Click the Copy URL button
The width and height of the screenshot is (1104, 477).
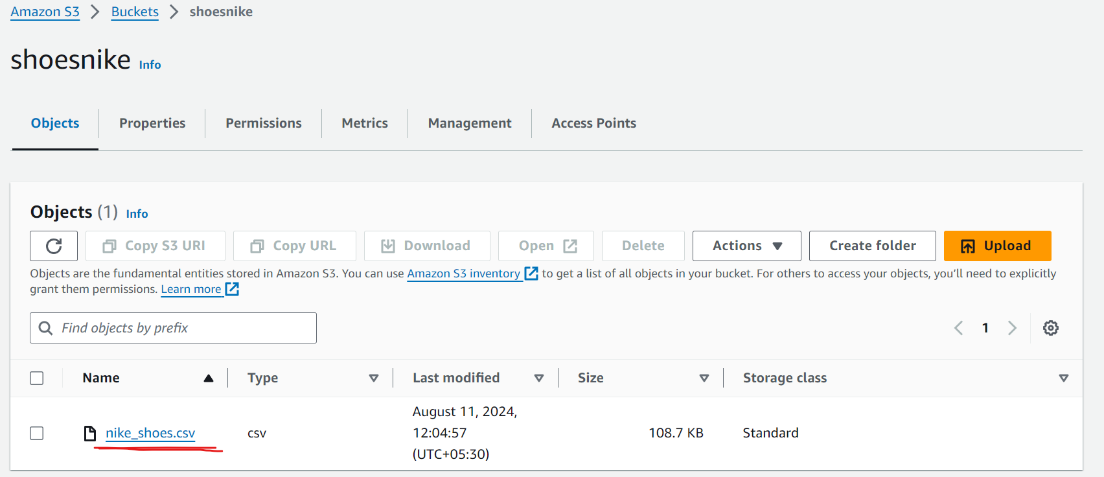point(295,246)
